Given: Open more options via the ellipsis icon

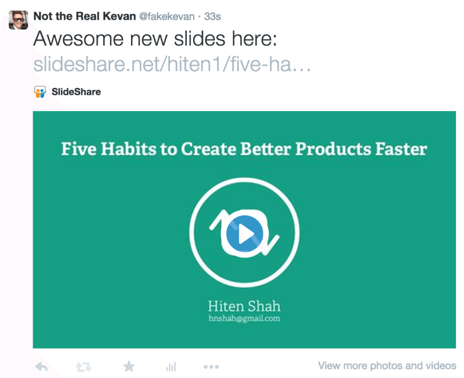Looking at the screenshot, I should [211, 366].
